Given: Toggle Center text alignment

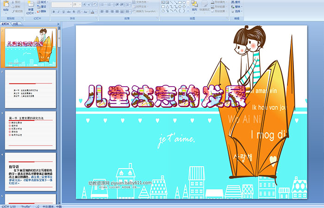Looking at the screenshot, I should coord(107,12).
